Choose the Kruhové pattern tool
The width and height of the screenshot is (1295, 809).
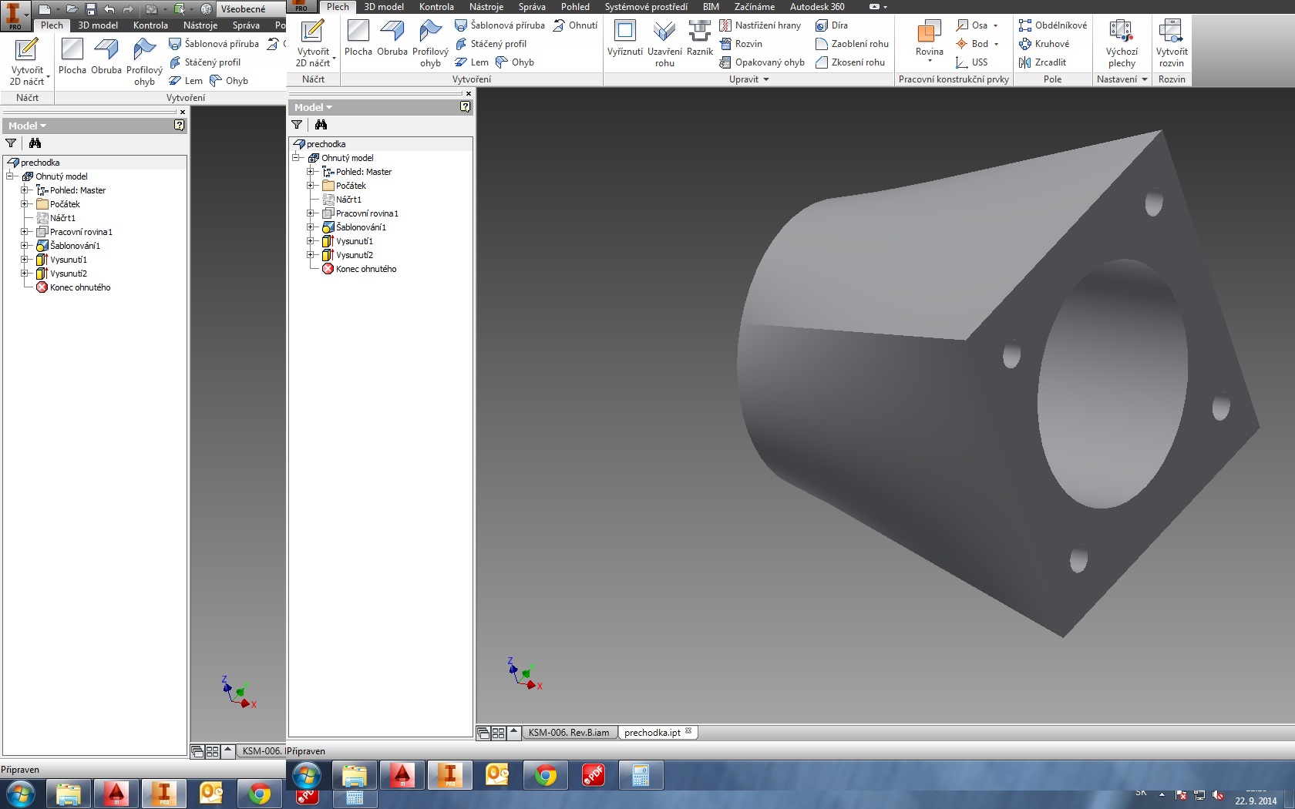[1044, 44]
